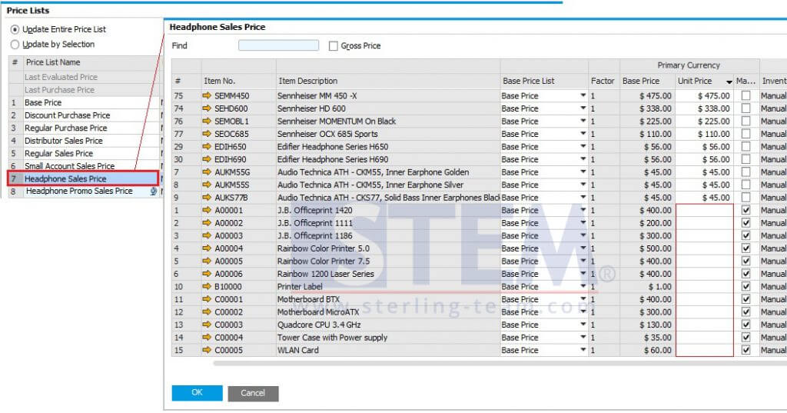Untick Manual checkbox for J.B. Officeprint 1420

coord(745,210)
